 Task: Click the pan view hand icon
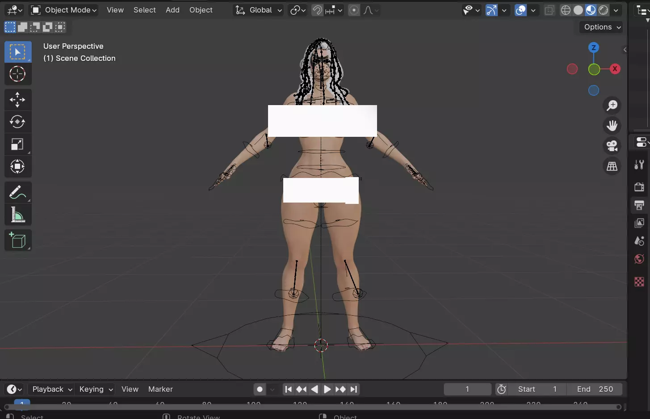[612, 126]
